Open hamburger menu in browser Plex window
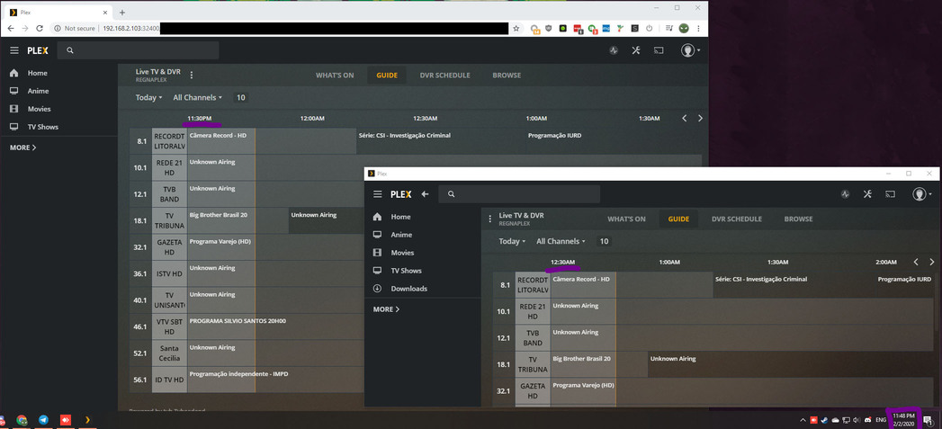The width and height of the screenshot is (942, 429). pos(13,50)
